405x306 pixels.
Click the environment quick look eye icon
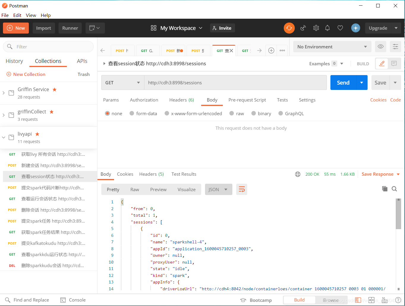[x=381, y=47]
